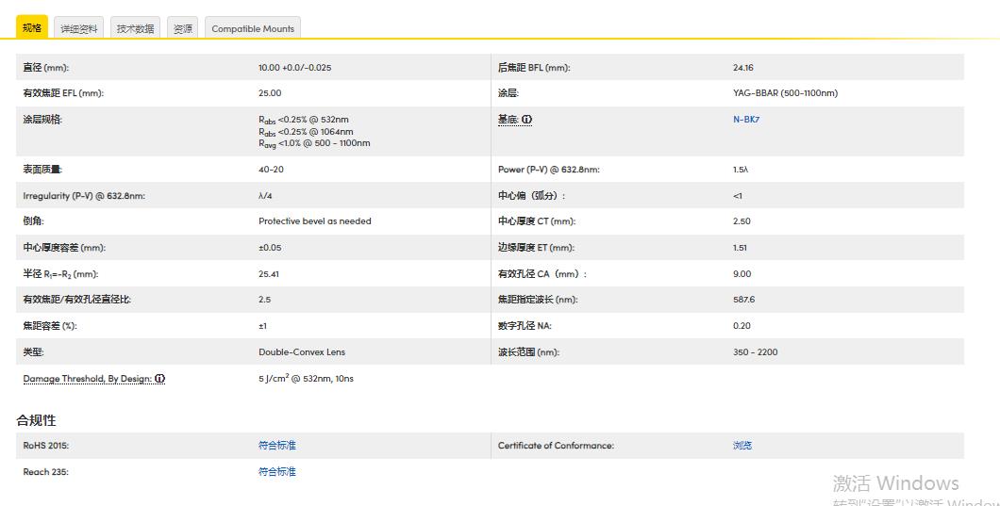Click the Rabs <0.25% @ 532nm line
The image size is (1000, 506).
tap(304, 119)
